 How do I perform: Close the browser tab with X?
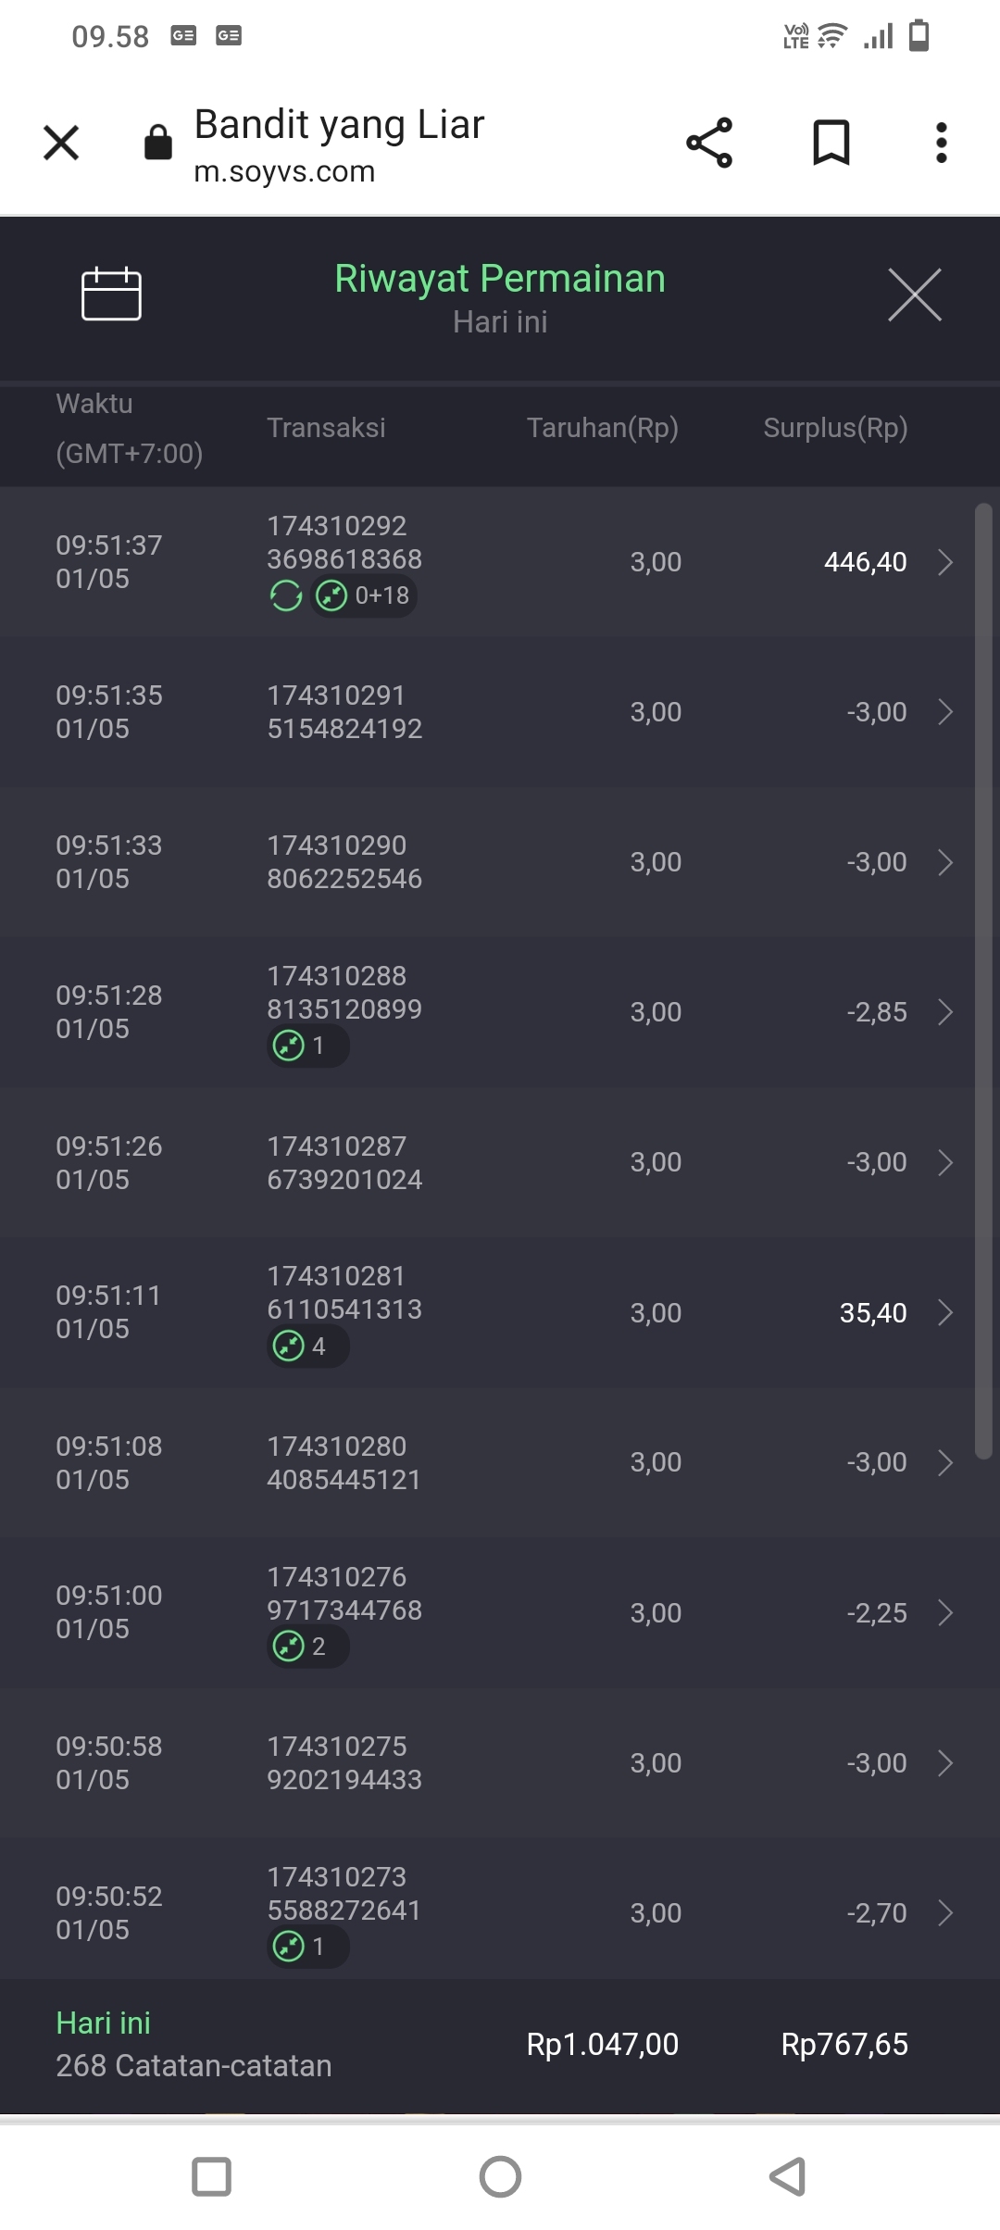[61, 143]
